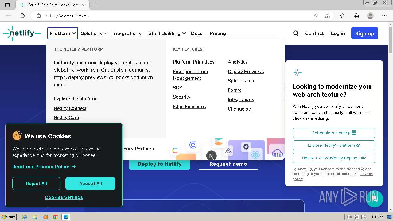Image resolution: width=393 pixels, height=221 pixels.
Task: Click Log in
Action: [338, 33]
